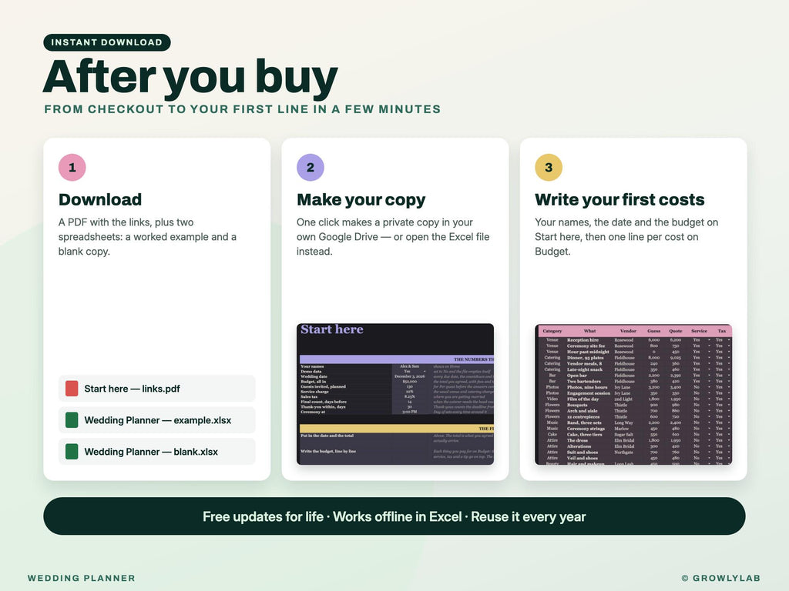This screenshot has width=789, height=591.
Task: Click 'Vendor' column header in Budget thumbnail
Action: pyautogui.click(x=628, y=331)
